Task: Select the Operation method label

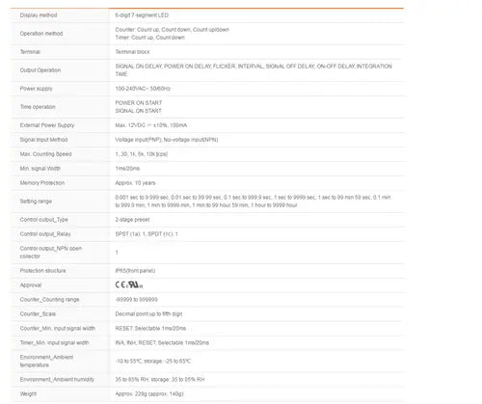Action: pyautogui.click(x=41, y=34)
